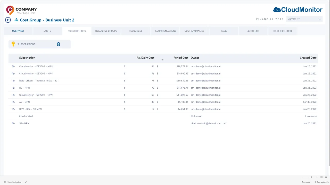Click period cost $16,800.33
Image resolution: width=330 pixels, height=185 pixels.
(182, 73)
